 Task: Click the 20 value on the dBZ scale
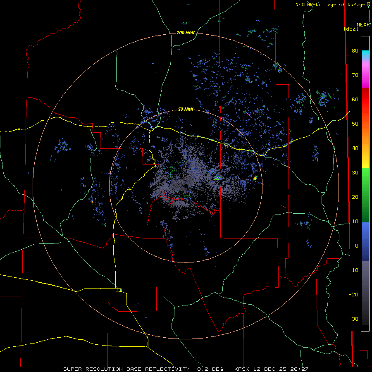[x=355, y=197]
